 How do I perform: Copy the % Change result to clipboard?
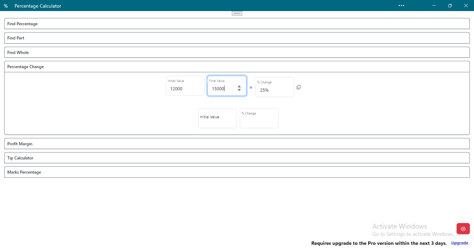(298, 87)
